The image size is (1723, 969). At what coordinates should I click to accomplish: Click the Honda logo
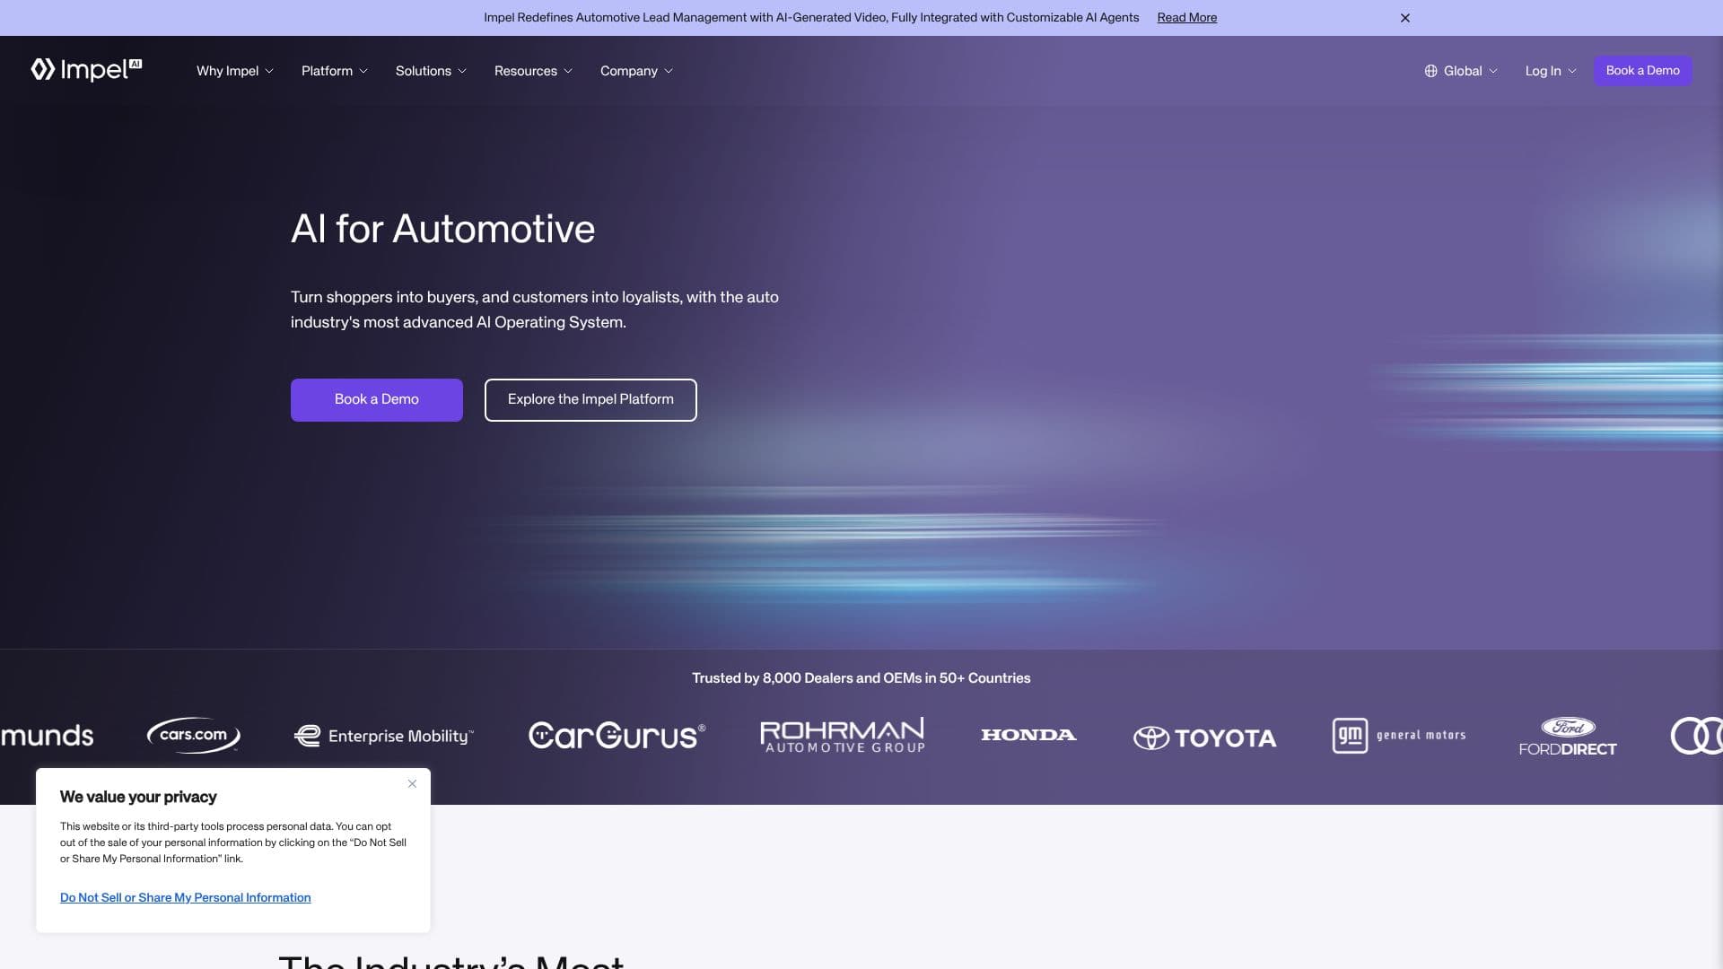1028,735
